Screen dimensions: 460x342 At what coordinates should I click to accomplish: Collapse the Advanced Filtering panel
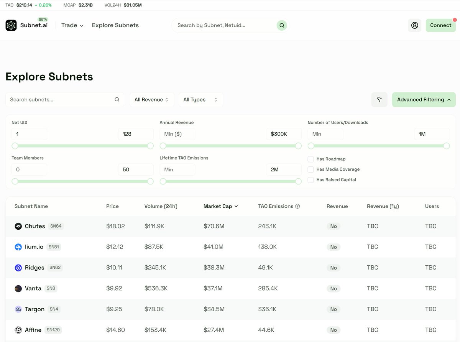click(424, 100)
